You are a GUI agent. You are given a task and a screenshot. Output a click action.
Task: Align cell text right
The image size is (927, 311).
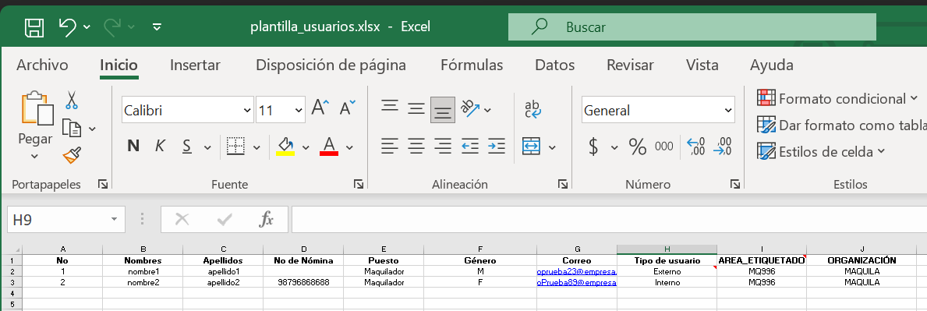click(x=443, y=146)
